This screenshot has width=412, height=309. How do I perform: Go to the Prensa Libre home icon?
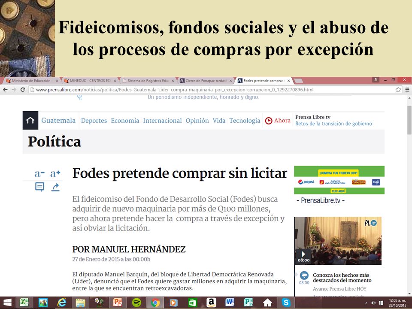(x=30, y=120)
